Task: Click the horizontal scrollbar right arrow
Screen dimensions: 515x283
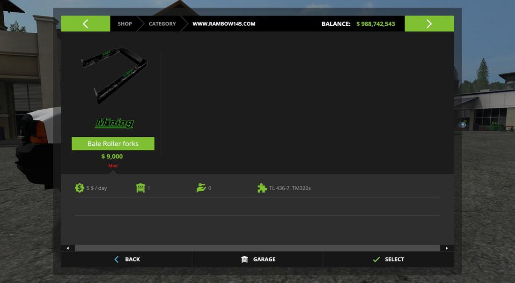Action: point(447,248)
